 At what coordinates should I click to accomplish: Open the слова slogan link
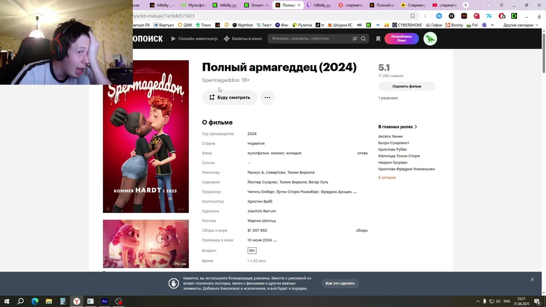tap(362, 153)
